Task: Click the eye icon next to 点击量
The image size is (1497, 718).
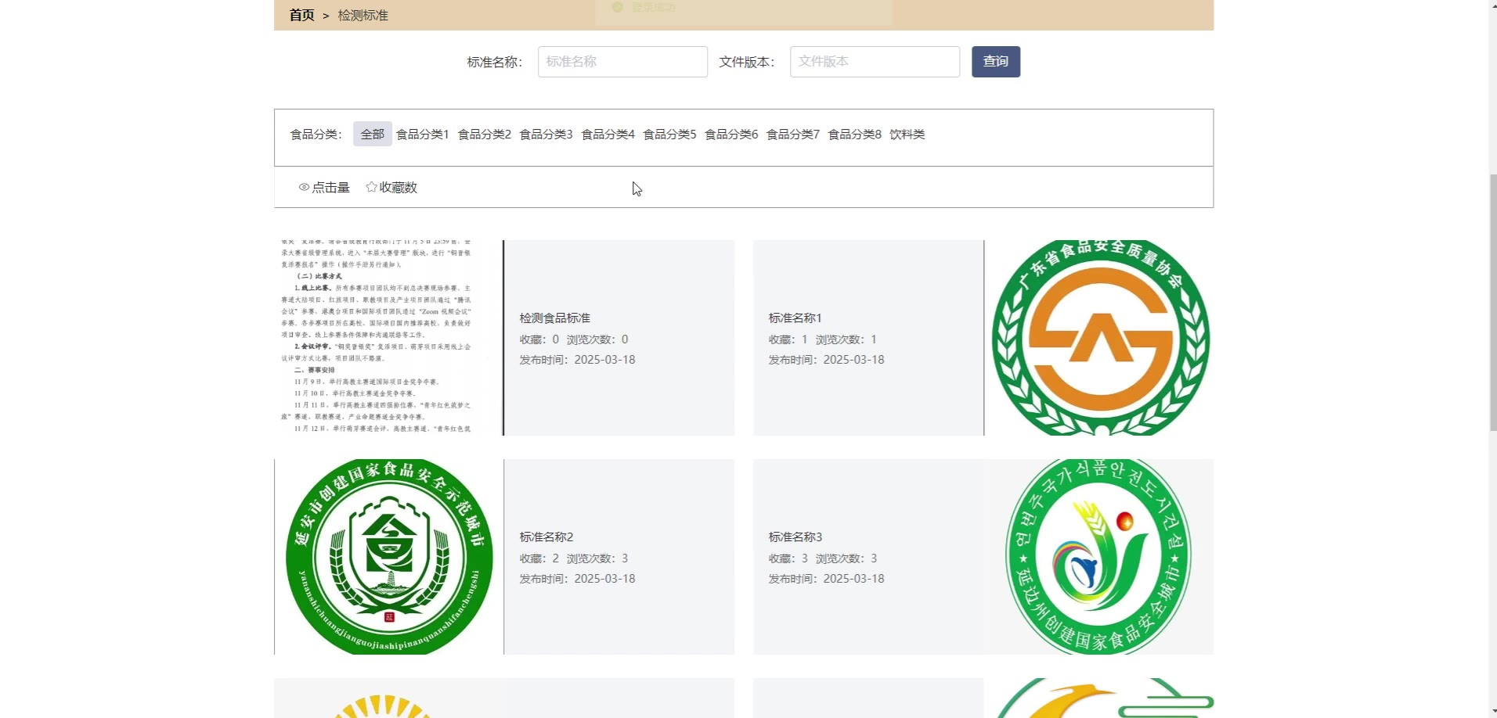Action: (x=304, y=188)
